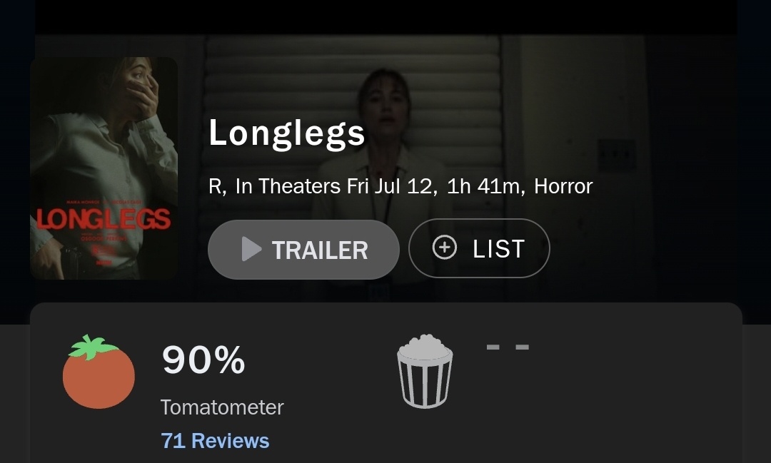Open the Longlegs poster thumbnail
Viewport: 771px width, 463px height.
[x=104, y=168]
